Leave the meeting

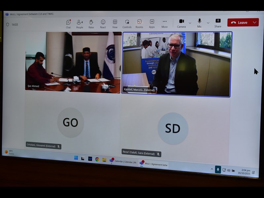239,22
